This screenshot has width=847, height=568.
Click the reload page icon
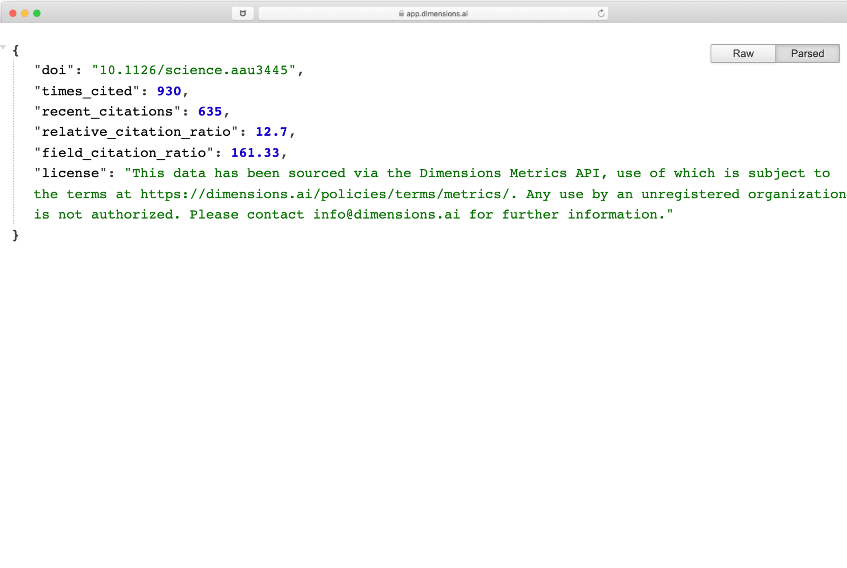tap(601, 13)
